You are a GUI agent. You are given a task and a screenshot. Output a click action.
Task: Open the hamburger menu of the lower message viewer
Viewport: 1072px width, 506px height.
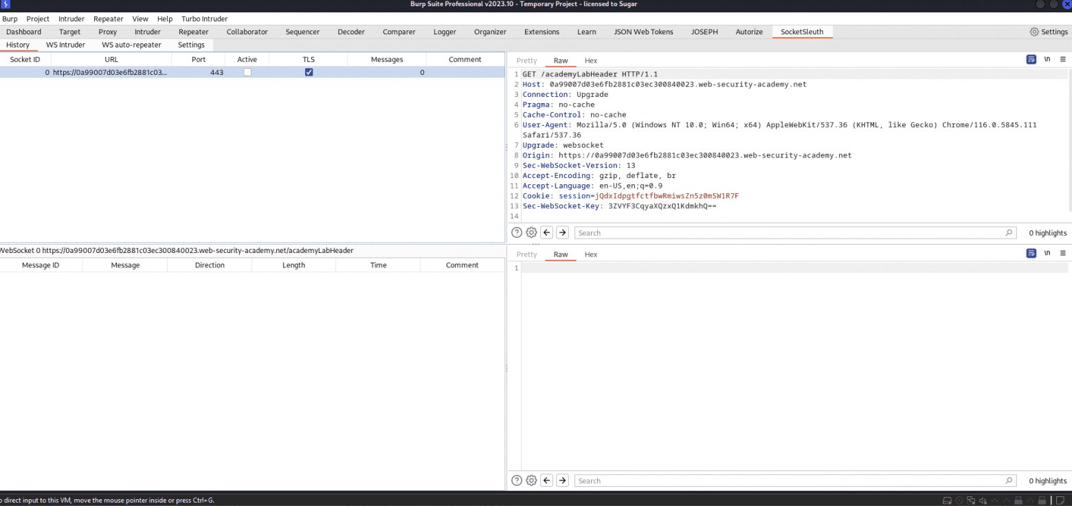point(1062,254)
